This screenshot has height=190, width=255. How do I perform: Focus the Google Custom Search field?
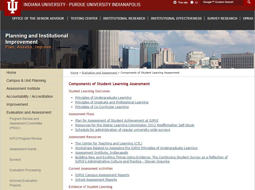pos(221,2)
